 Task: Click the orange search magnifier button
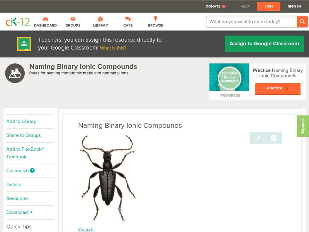(x=302, y=22)
